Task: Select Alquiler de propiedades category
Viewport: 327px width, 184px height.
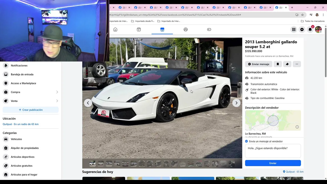Action: point(31,148)
